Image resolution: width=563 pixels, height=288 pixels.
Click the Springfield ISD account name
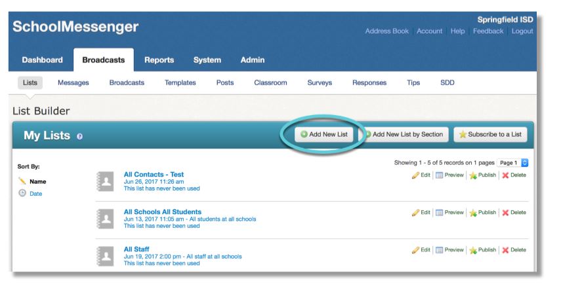point(505,20)
